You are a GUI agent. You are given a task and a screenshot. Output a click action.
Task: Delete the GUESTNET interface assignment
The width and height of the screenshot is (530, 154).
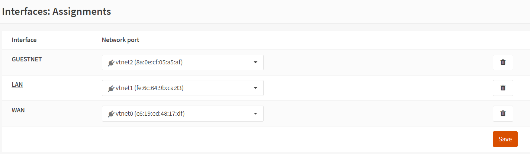coord(503,62)
